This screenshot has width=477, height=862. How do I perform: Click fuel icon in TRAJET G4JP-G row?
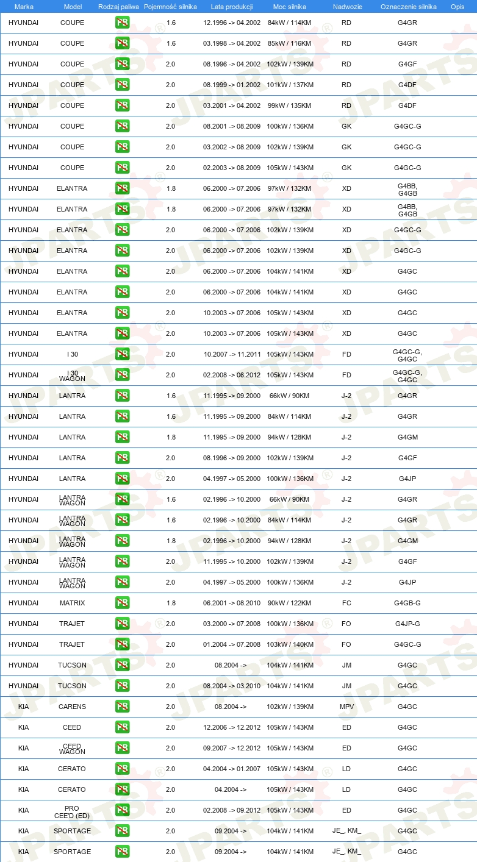[x=123, y=624]
